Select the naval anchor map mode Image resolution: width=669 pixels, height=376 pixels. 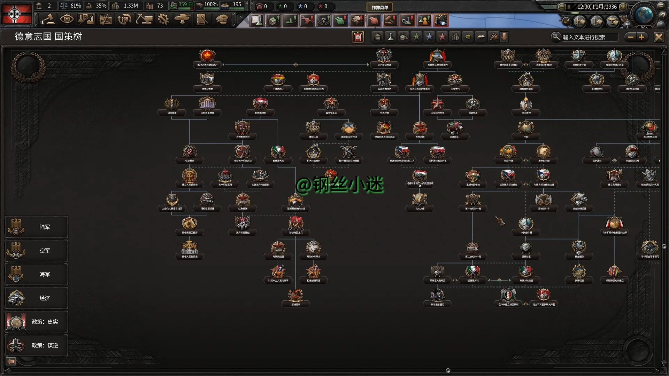597,22
